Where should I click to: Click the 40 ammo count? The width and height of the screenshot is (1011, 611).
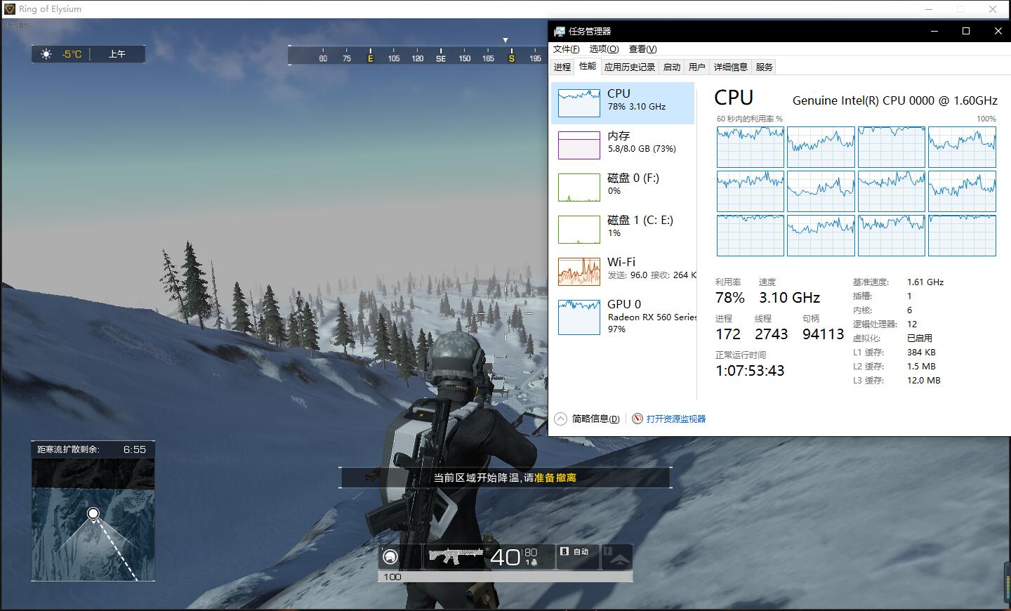coord(505,558)
